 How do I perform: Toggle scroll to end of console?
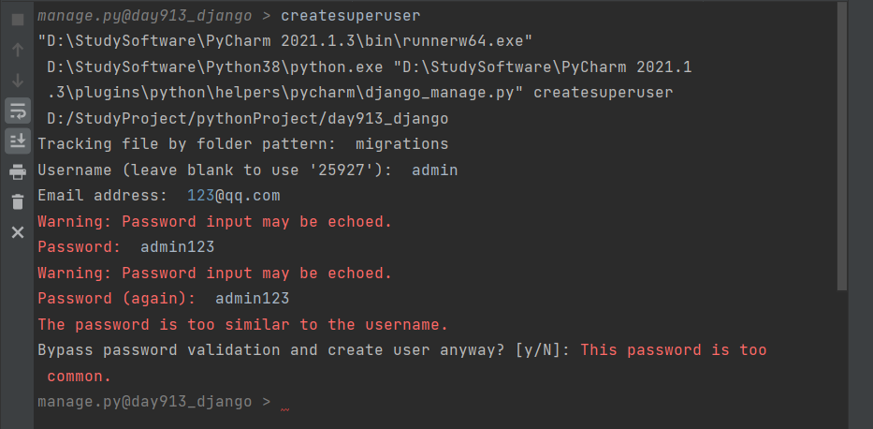point(17,141)
